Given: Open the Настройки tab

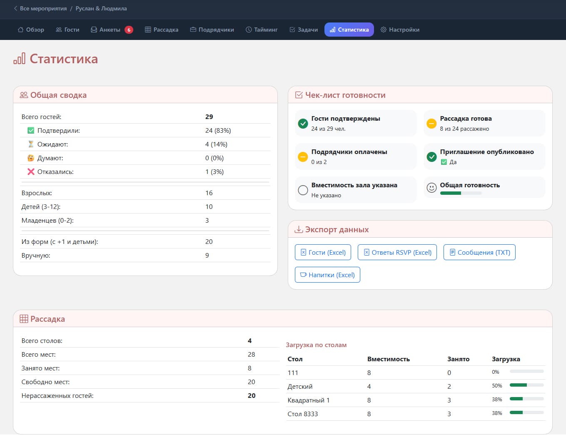Looking at the screenshot, I should coord(400,30).
